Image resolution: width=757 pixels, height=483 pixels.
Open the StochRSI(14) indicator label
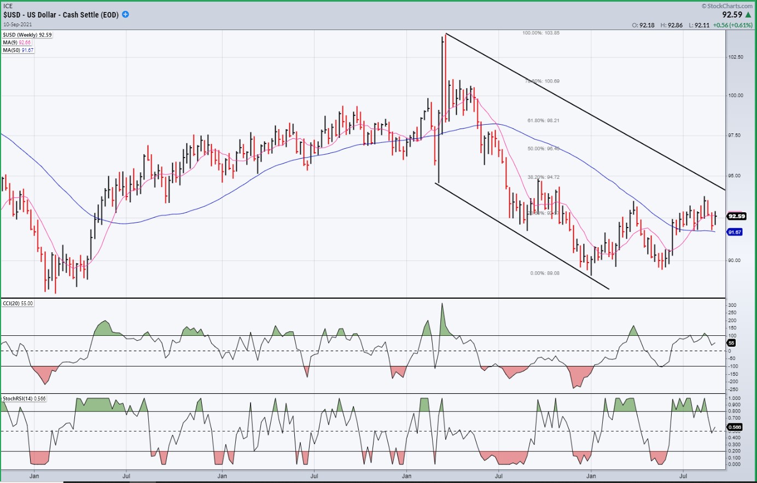[24, 399]
